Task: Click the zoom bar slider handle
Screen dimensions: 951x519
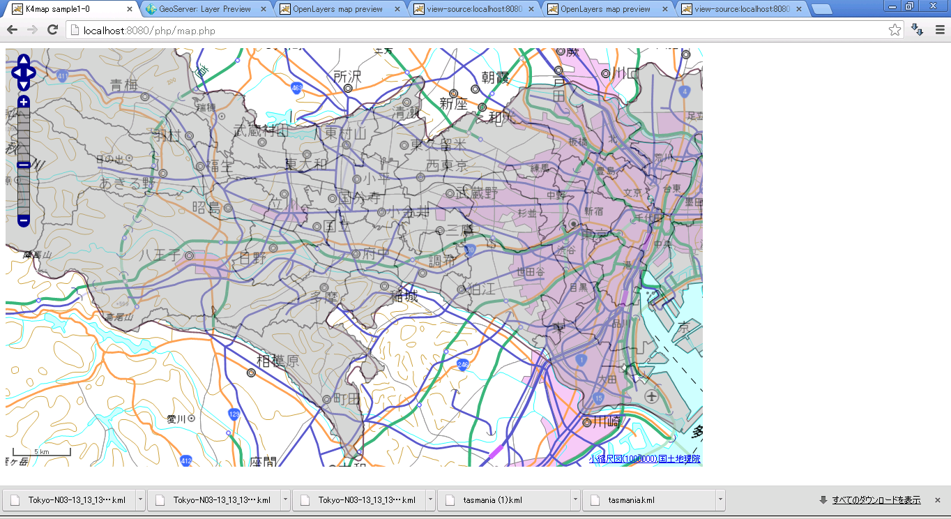Action: coord(23,165)
